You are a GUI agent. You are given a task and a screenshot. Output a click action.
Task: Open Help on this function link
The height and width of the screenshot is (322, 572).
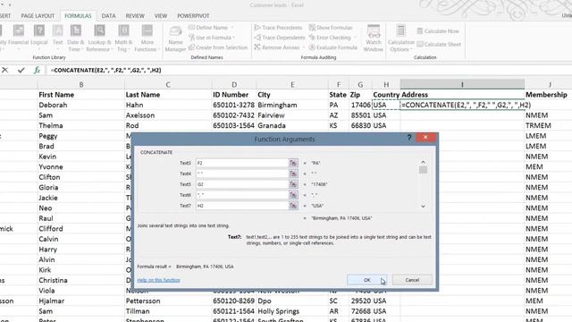tap(159, 280)
